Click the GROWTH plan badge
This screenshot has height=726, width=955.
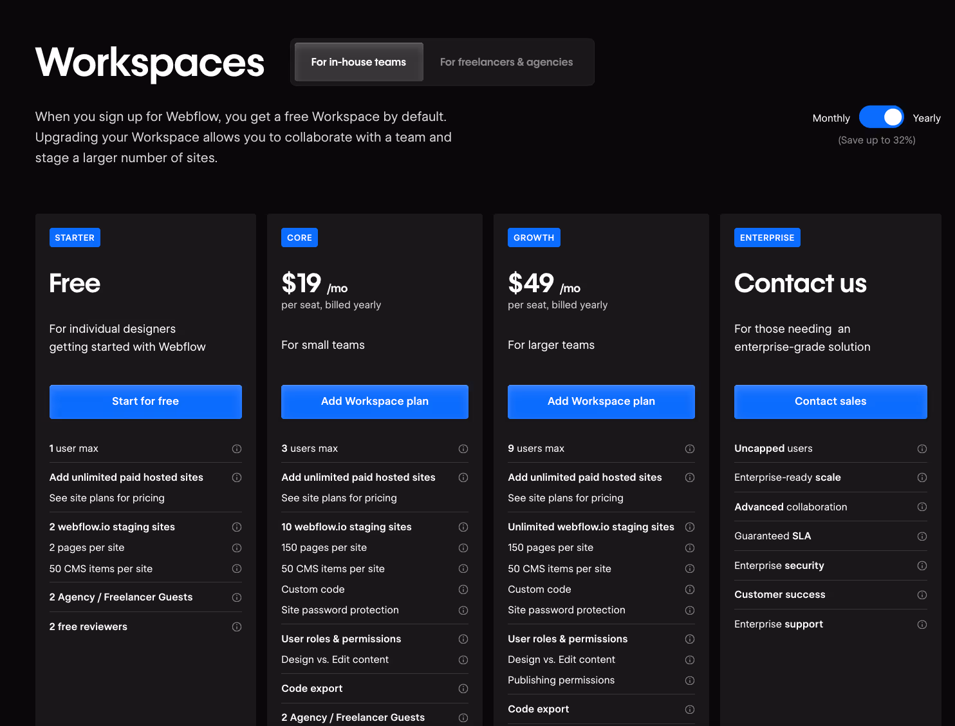point(533,237)
